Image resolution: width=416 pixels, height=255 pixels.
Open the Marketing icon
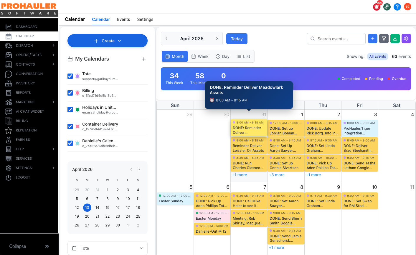9,102
